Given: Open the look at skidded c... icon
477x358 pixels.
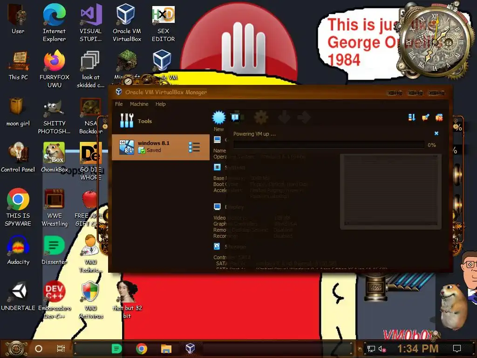Looking at the screenshot, I should (90, 69).
